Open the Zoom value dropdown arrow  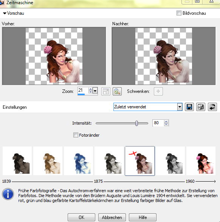point(95,91)
